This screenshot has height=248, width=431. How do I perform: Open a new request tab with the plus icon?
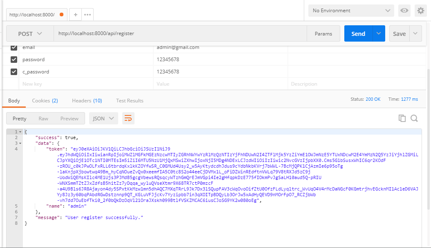[75, 13]
